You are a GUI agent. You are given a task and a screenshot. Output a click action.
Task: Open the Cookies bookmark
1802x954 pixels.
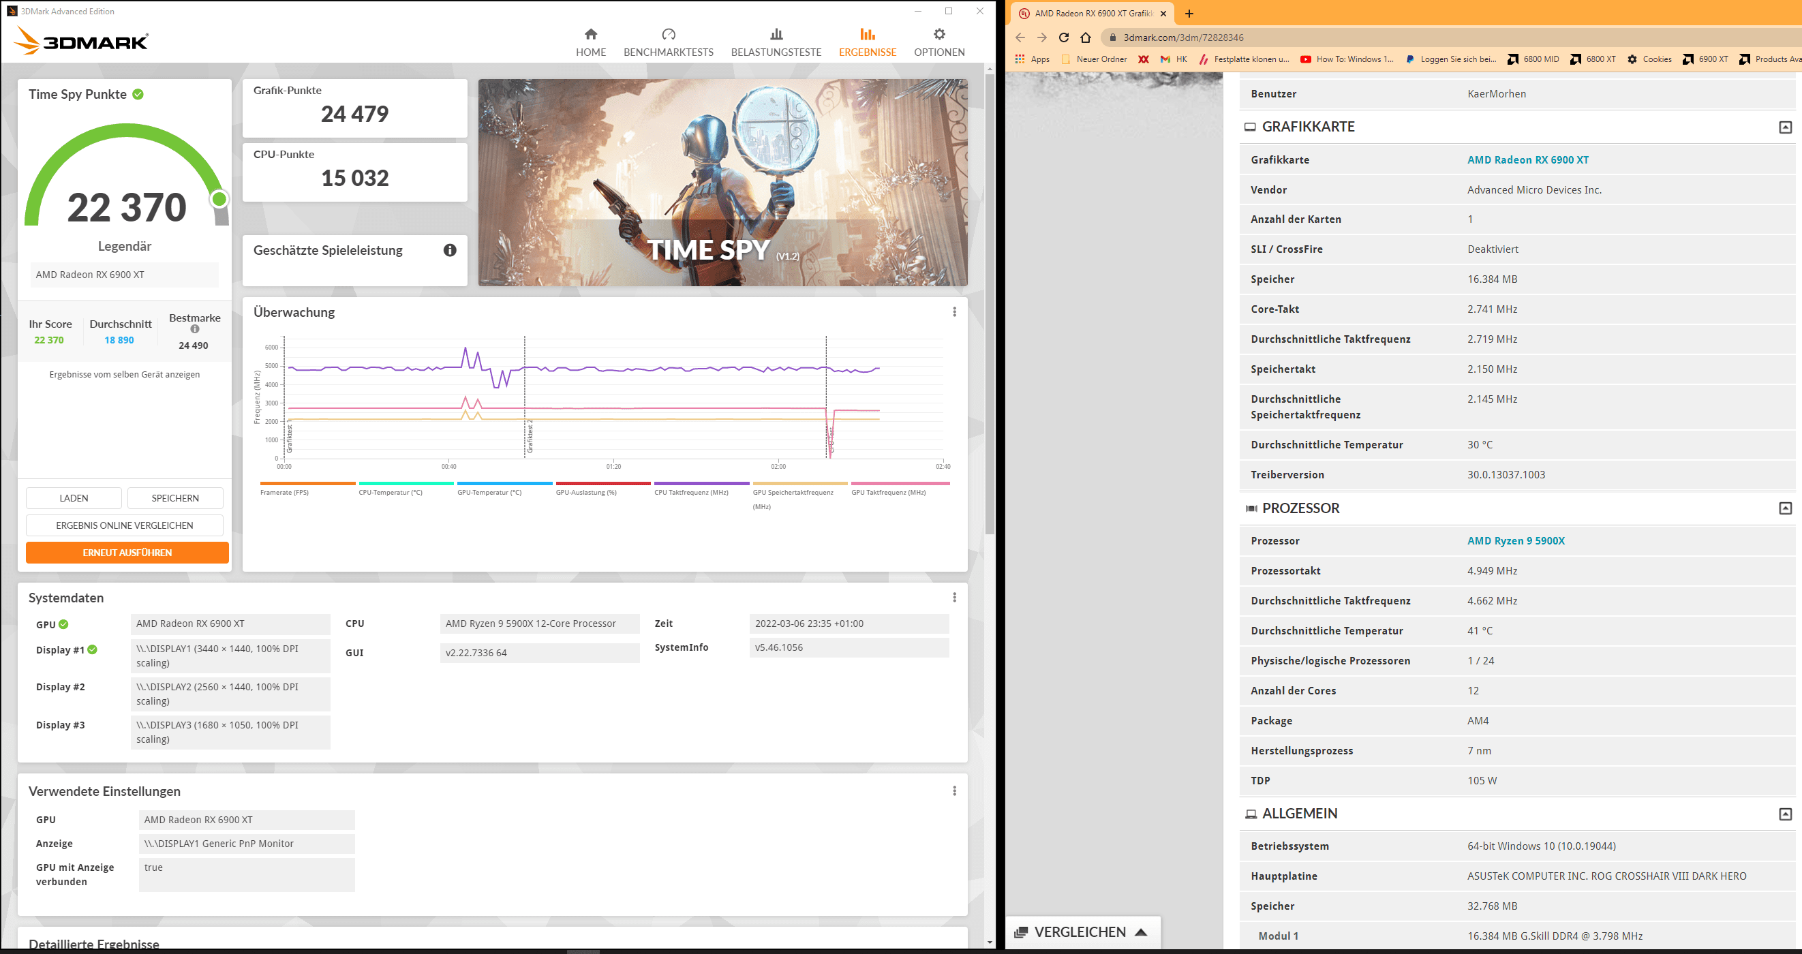[x=1649, y=59]
